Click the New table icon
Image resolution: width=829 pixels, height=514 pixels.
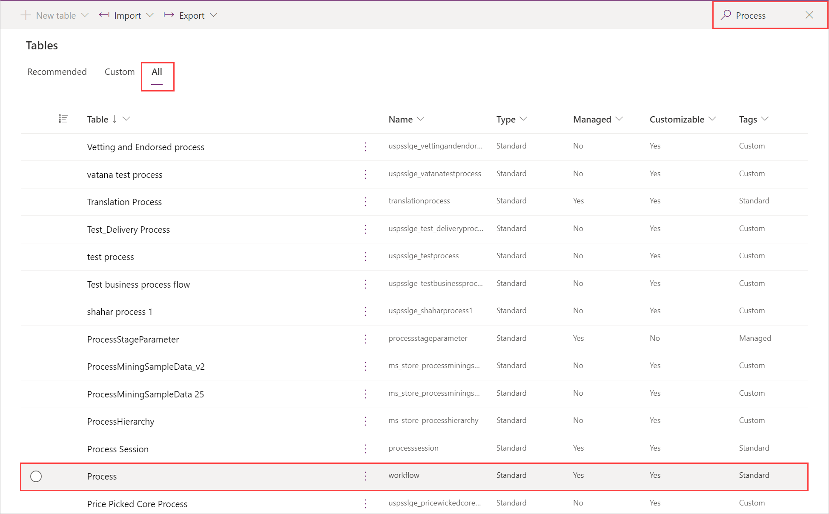[x=27, y=15]
